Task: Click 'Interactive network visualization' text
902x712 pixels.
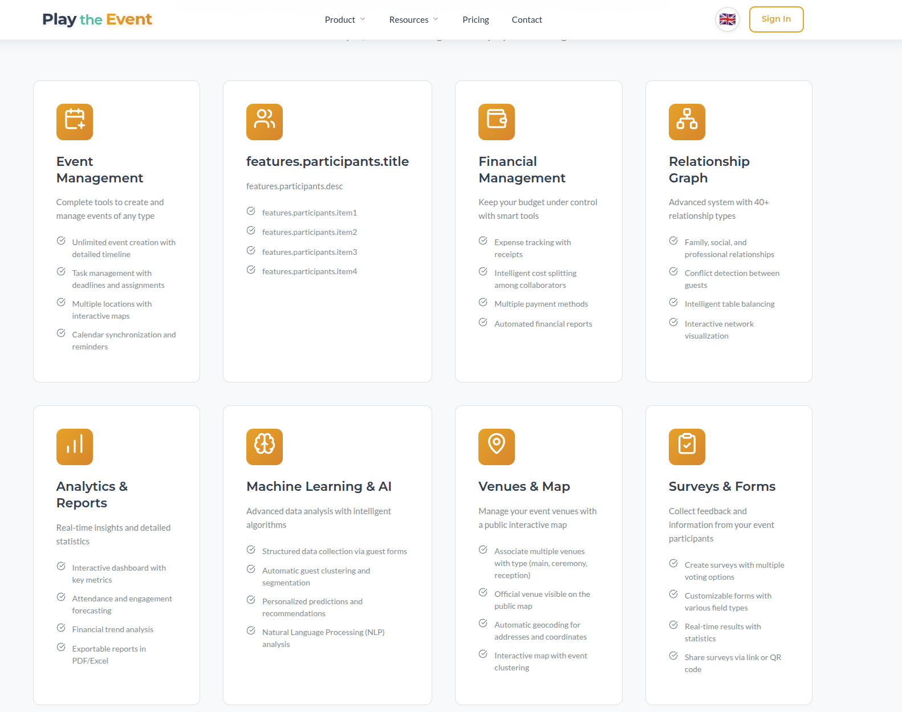Action: coord(719,330)
